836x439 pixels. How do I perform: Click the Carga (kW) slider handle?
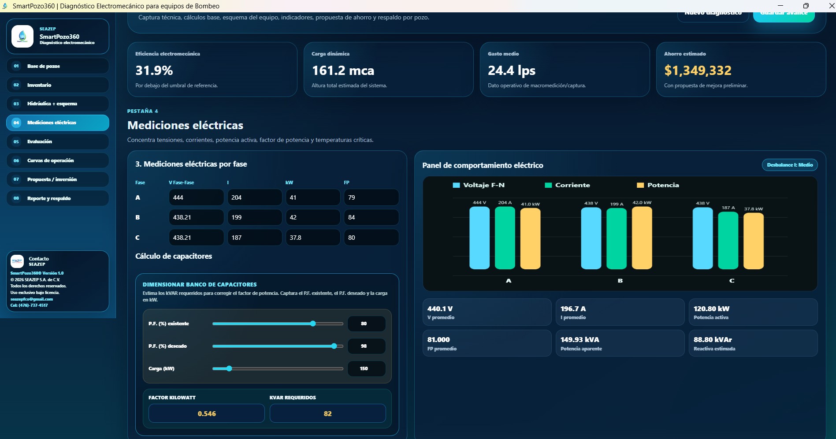229,368
